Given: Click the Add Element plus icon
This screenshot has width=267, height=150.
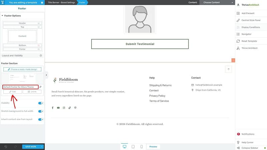Looking at the screenshot, I should [x=238, y=13].
